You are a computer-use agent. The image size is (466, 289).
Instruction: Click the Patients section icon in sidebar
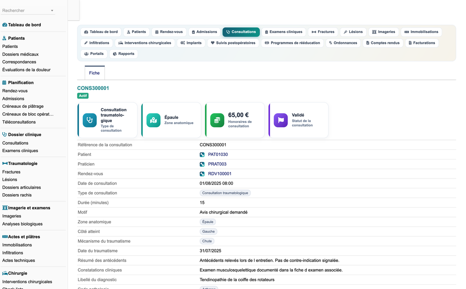click(x=5, y=38)
